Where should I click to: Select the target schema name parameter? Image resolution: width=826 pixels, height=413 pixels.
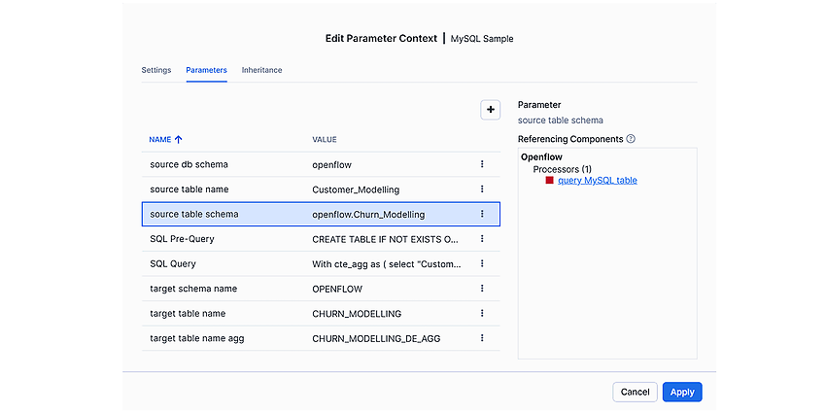[193, 289]
